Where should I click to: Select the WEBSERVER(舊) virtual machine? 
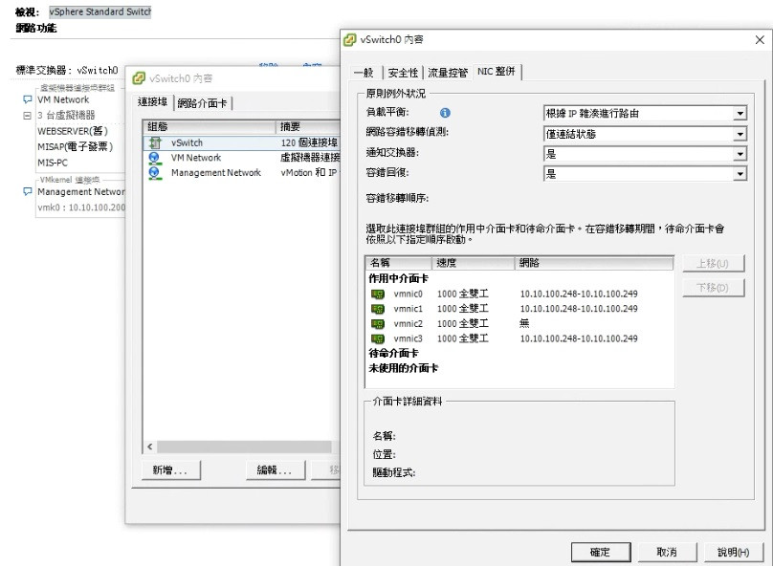[73, 132]
